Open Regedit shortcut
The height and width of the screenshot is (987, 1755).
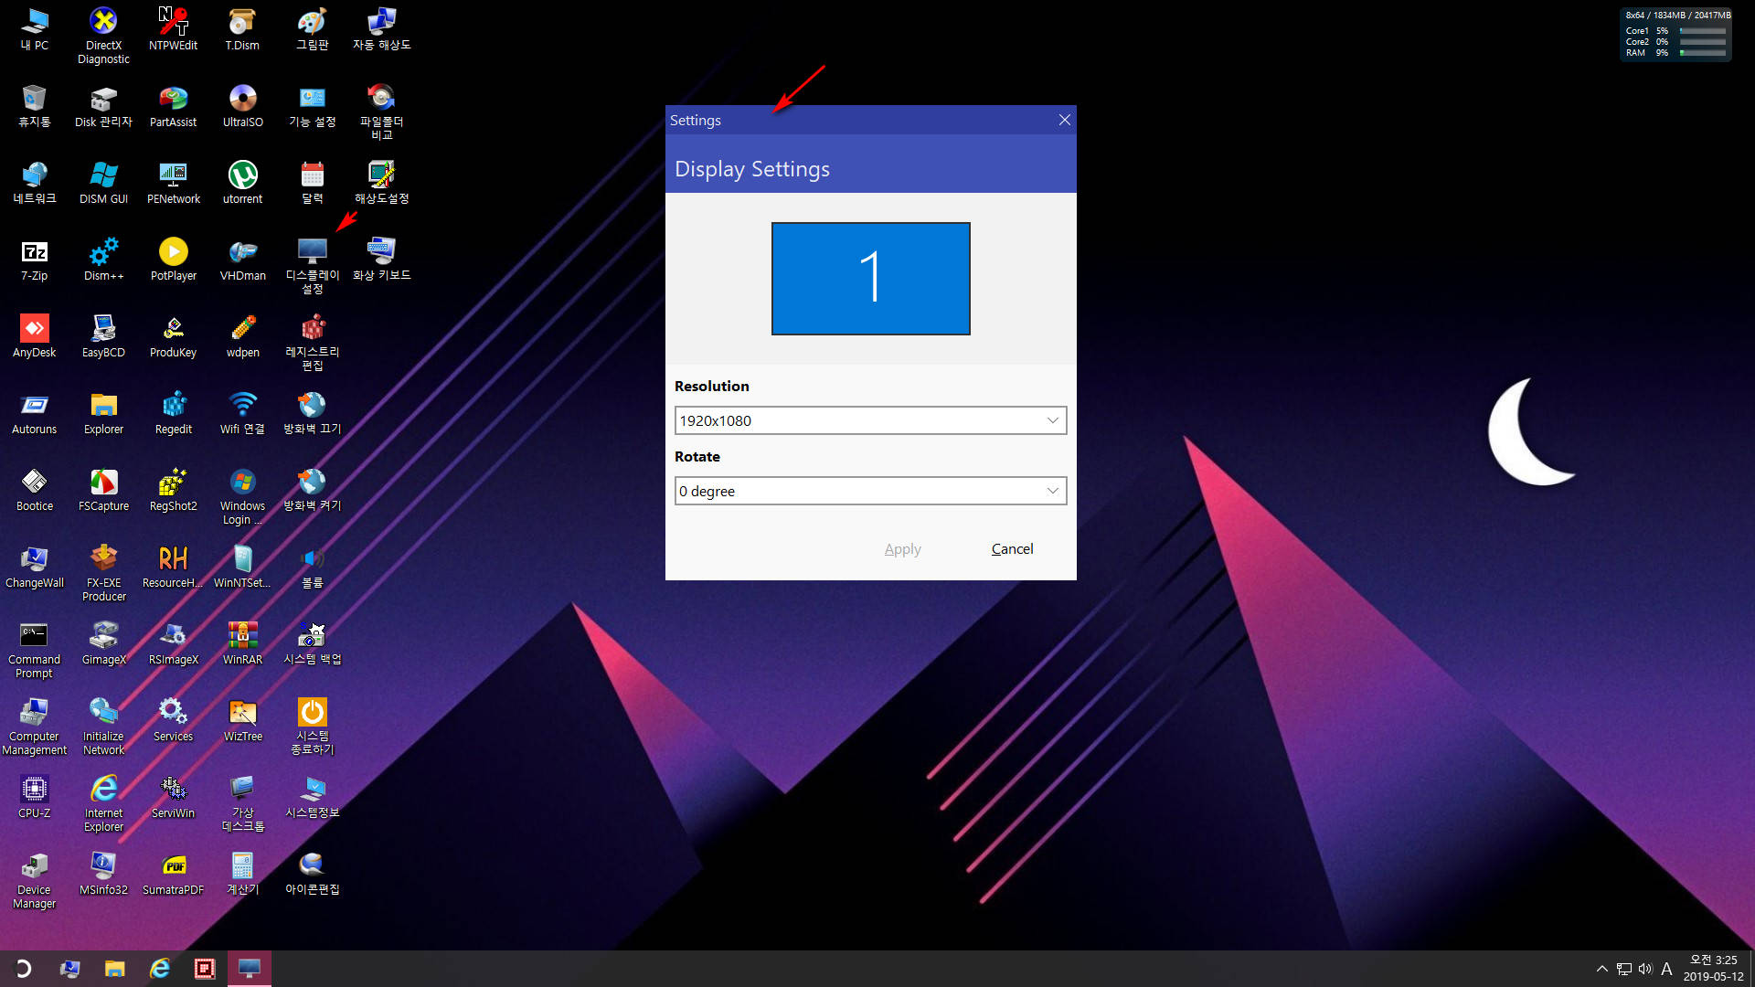tap(173, 412)
